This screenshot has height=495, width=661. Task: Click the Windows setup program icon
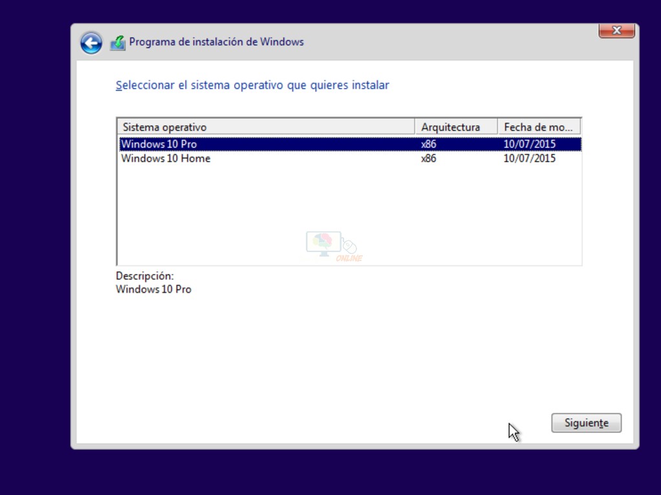tap(118, 43)
